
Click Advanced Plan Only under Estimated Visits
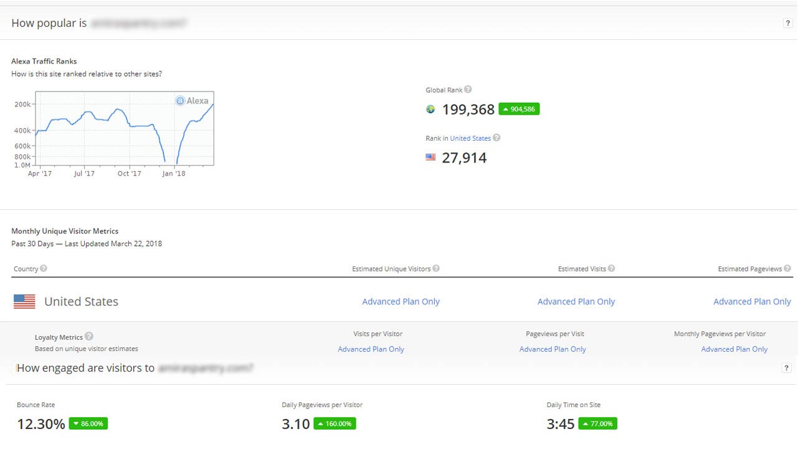click(x=576, y=301)
